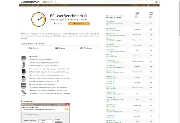Click the Desktop monitor icon
This screenshot has height=123, width=180.
56,48
